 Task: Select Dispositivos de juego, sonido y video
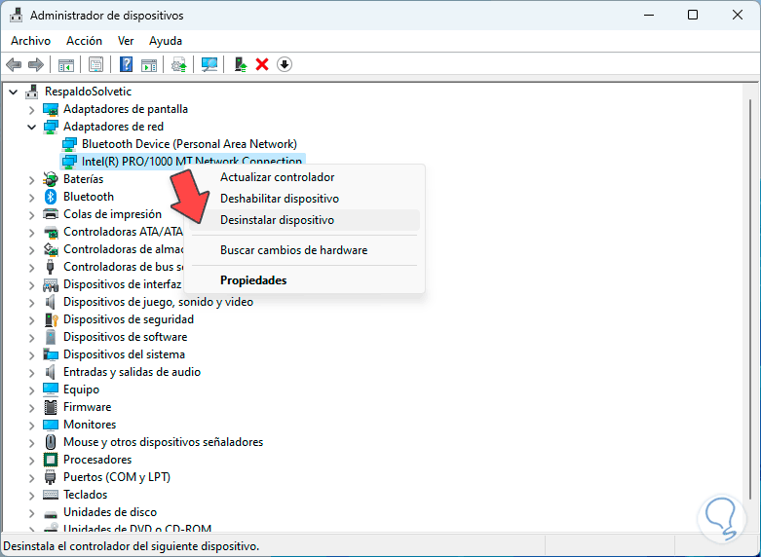click(158, 302)
